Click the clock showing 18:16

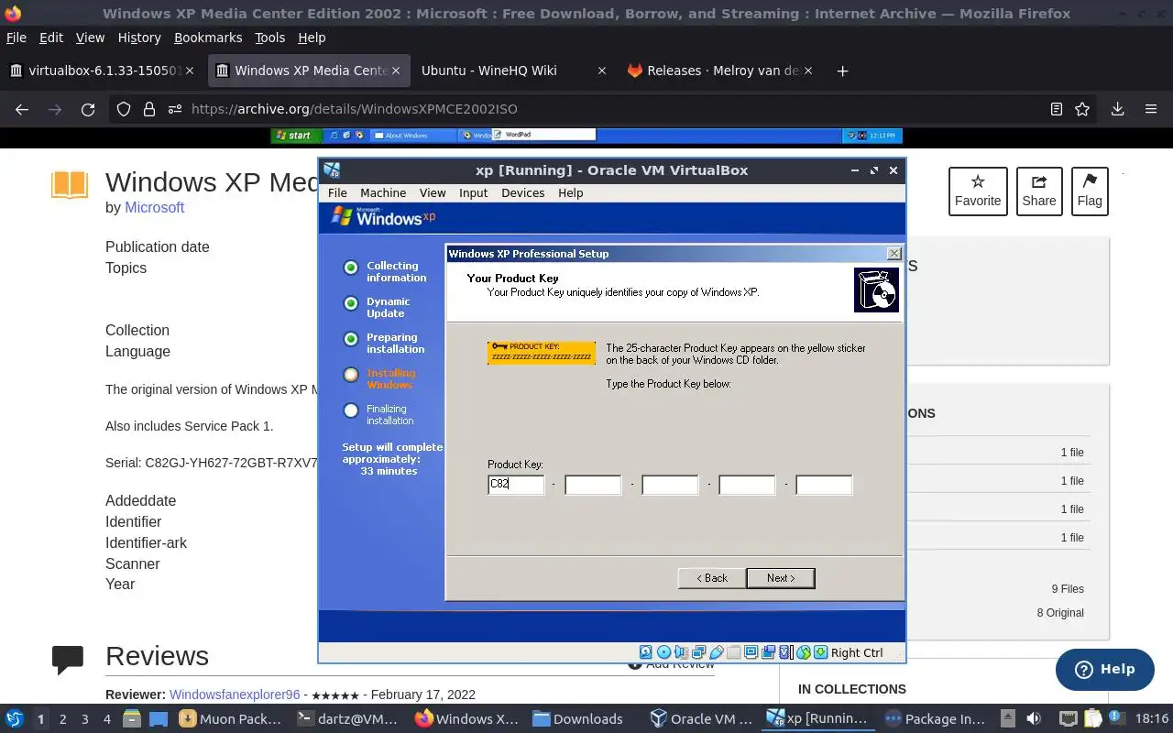tap(1152, 719)
